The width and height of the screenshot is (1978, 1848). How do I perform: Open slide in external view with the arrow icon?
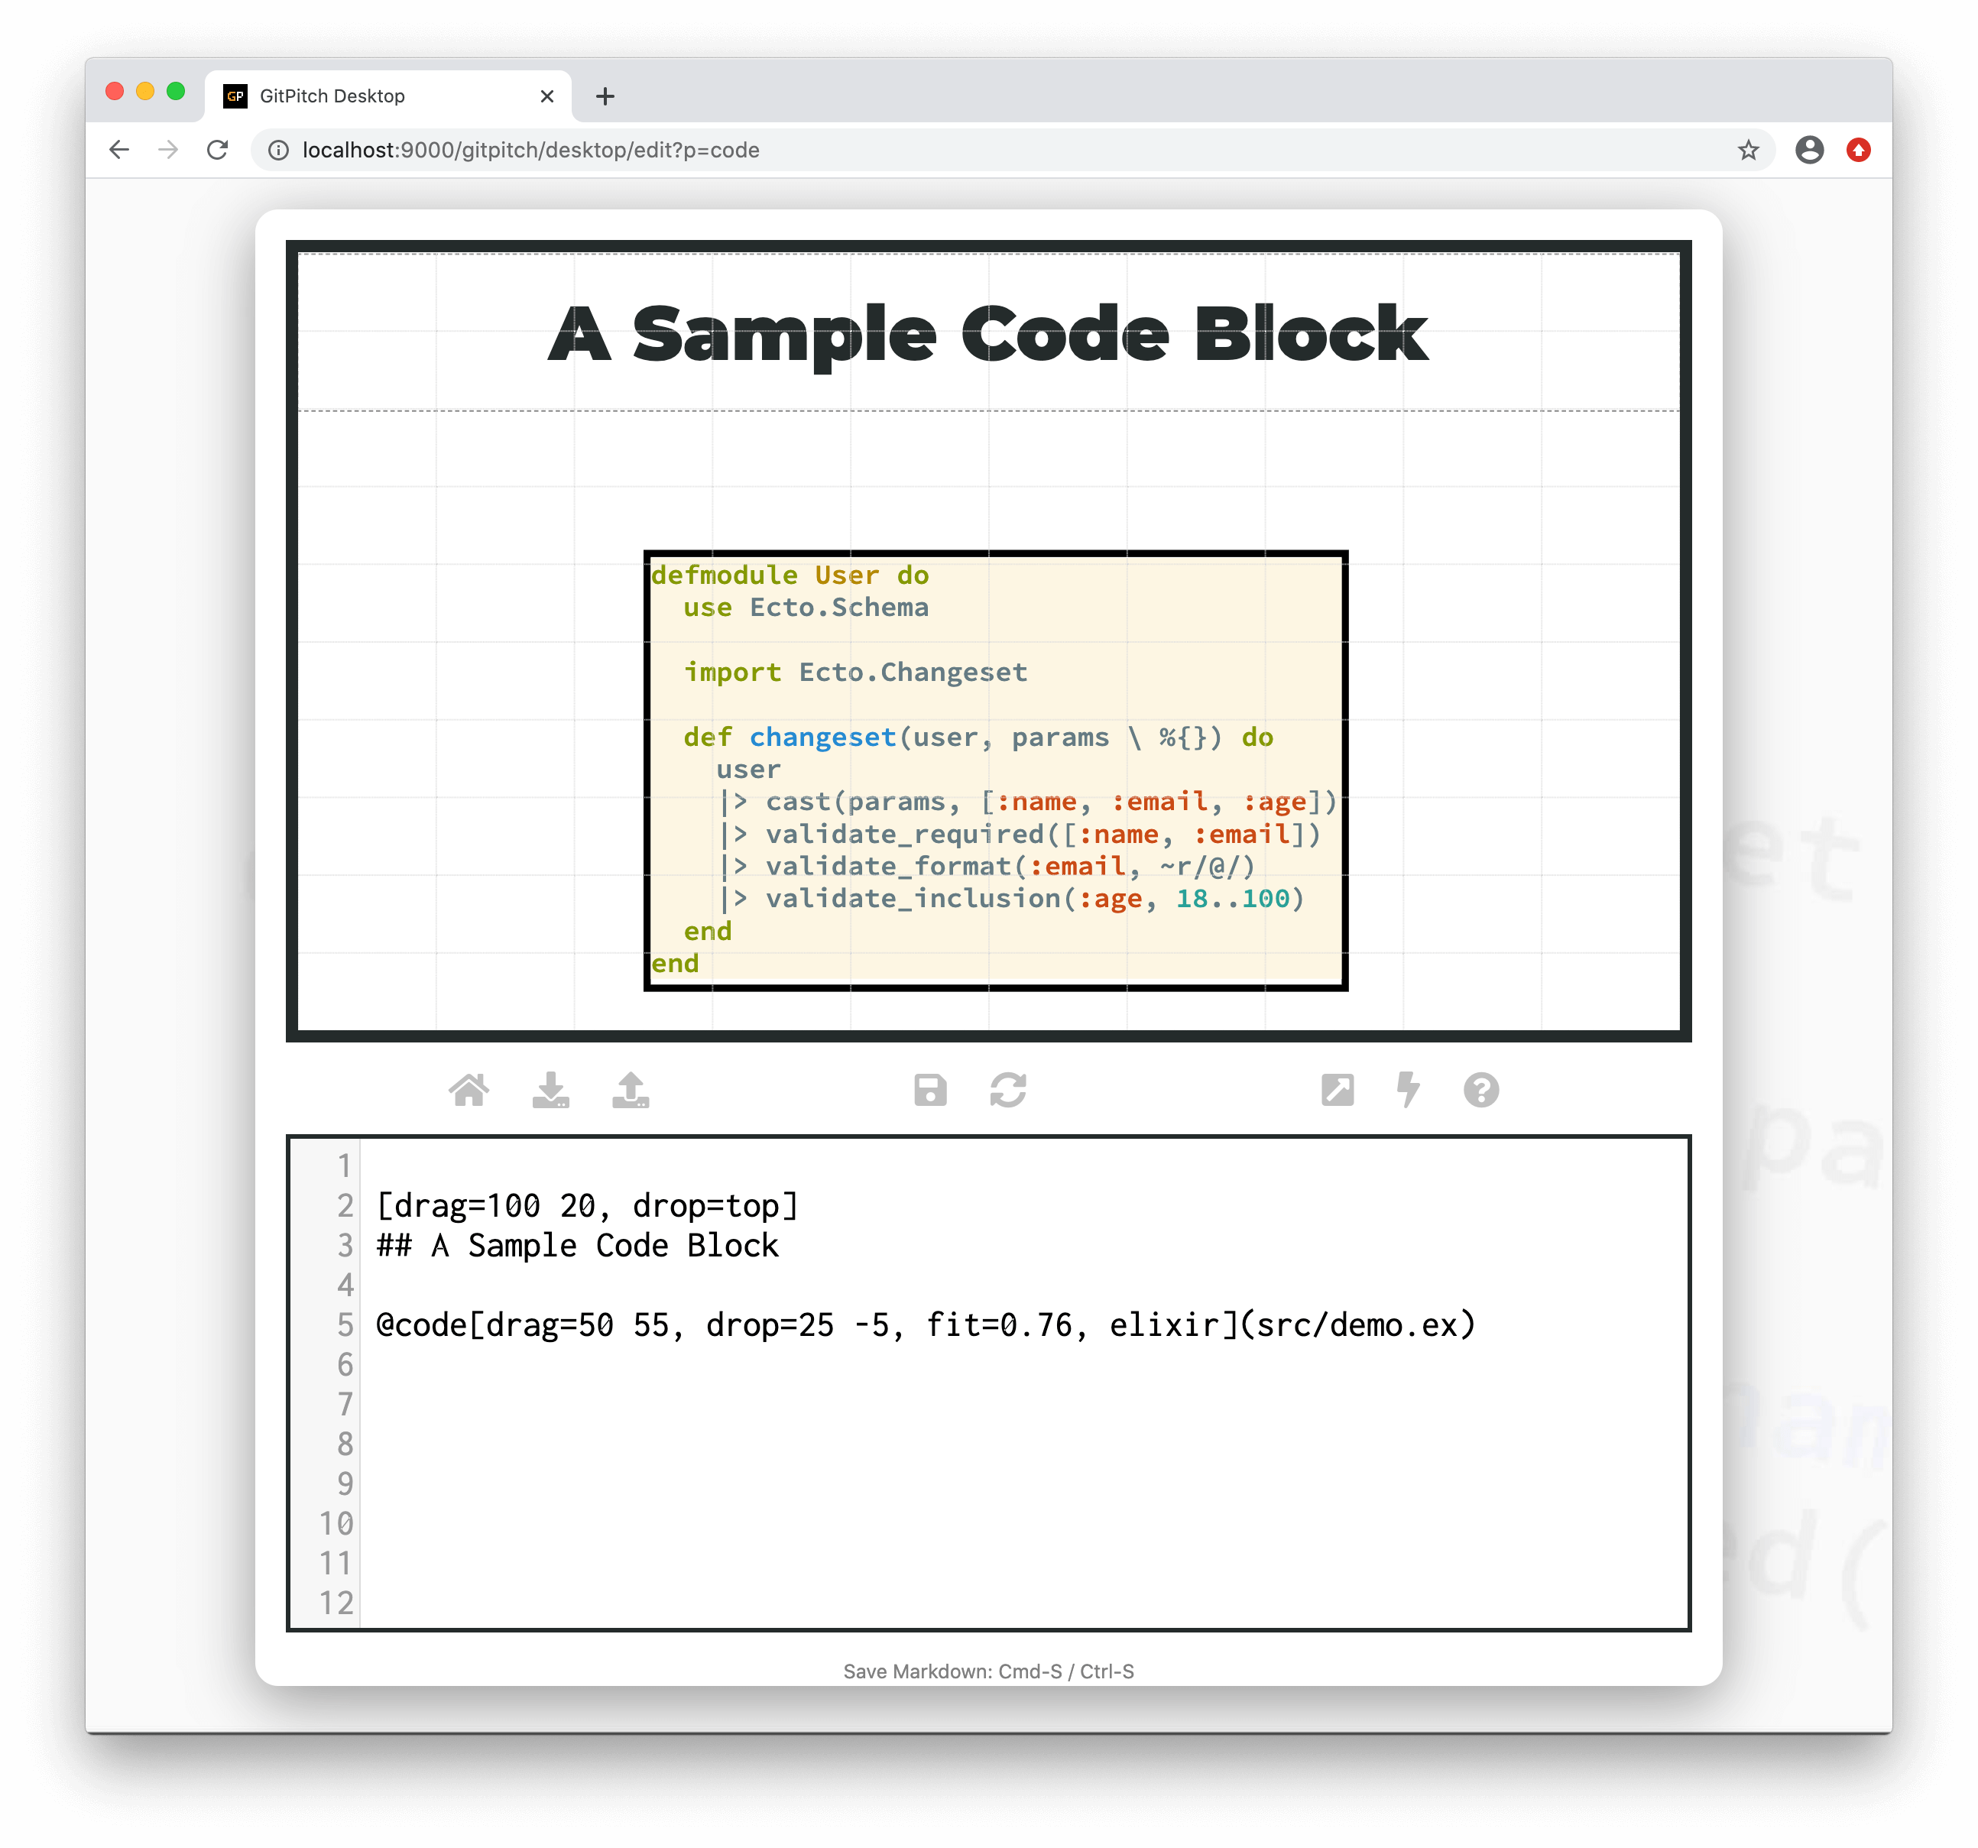[x=1338, y=1090]
